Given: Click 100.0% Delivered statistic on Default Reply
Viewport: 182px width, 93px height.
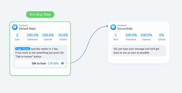Looking at the screenshot, I should [32, 37].
